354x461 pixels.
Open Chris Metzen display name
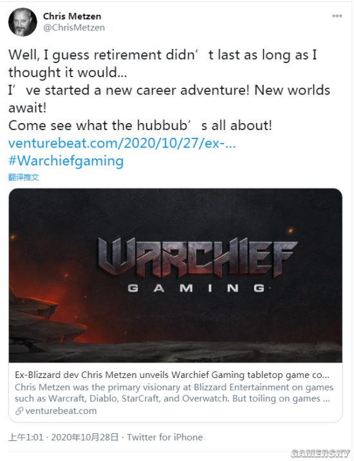click(x=72, y=16)
